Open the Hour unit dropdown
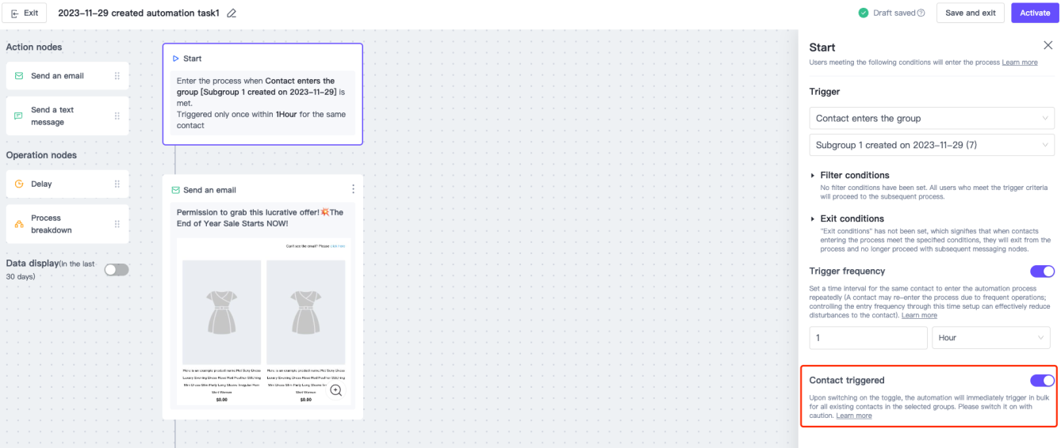 click(992, 338)
